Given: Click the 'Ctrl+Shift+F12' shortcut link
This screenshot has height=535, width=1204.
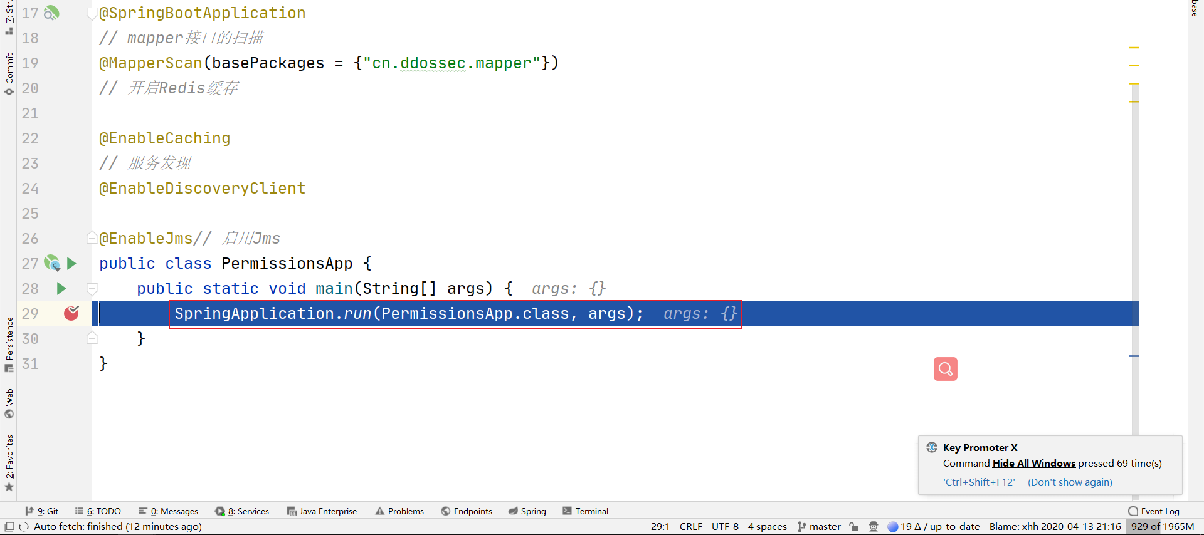Looking at the screenshot, I should 979,482.
